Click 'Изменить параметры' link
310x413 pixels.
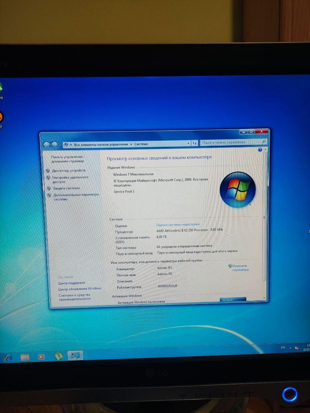(x=240, y=268)
